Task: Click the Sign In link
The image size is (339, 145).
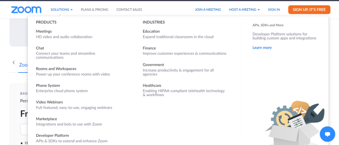Action: 274,9
